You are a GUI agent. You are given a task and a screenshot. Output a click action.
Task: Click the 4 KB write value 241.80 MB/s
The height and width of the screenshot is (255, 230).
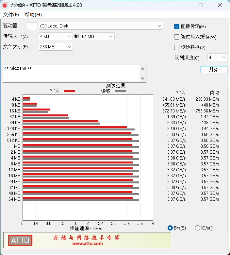[x=174, y=99]
